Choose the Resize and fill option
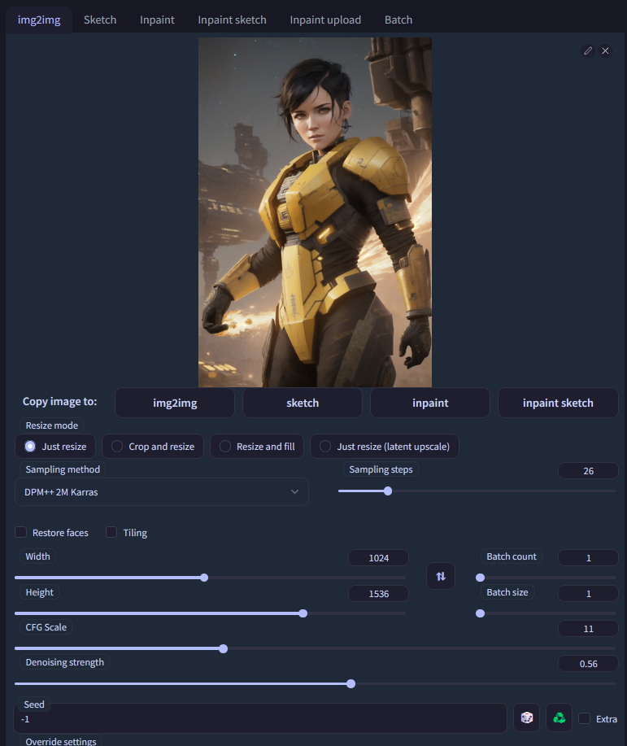The height and width of the screenshot is (746, 627). [257, 447]
